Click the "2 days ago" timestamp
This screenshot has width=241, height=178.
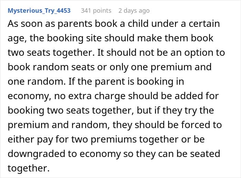[x=134, y=11]
